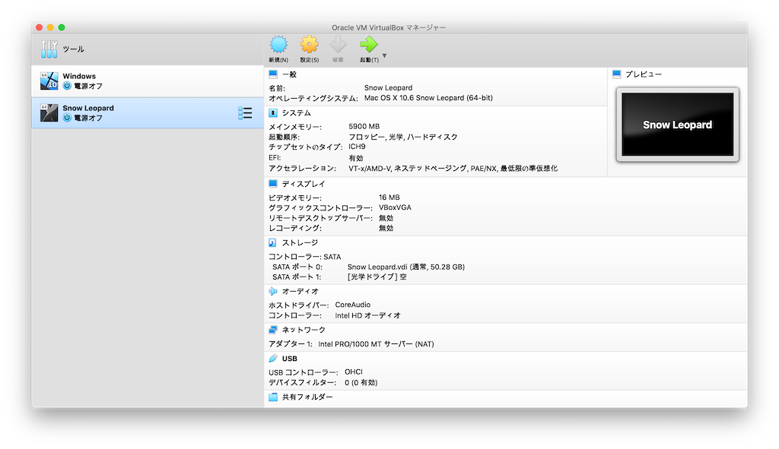Screen dimensions: 779x449
Task: Open the Storage (ストレージ) header link
Action: coord(300,242)
